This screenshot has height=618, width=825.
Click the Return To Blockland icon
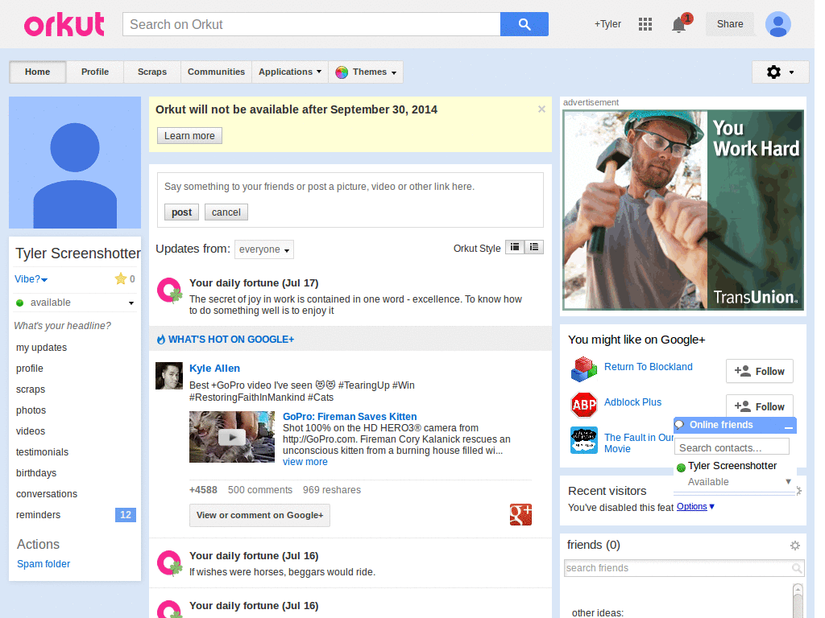584,369
